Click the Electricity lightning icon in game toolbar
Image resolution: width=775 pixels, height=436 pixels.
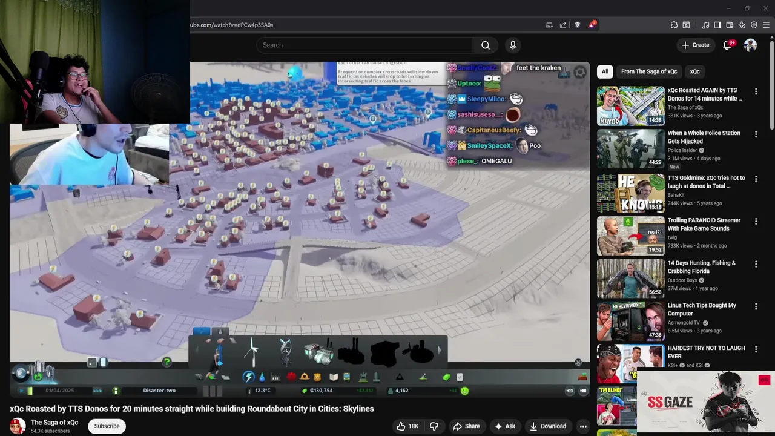pyautogui.click(x=249, y=377)
